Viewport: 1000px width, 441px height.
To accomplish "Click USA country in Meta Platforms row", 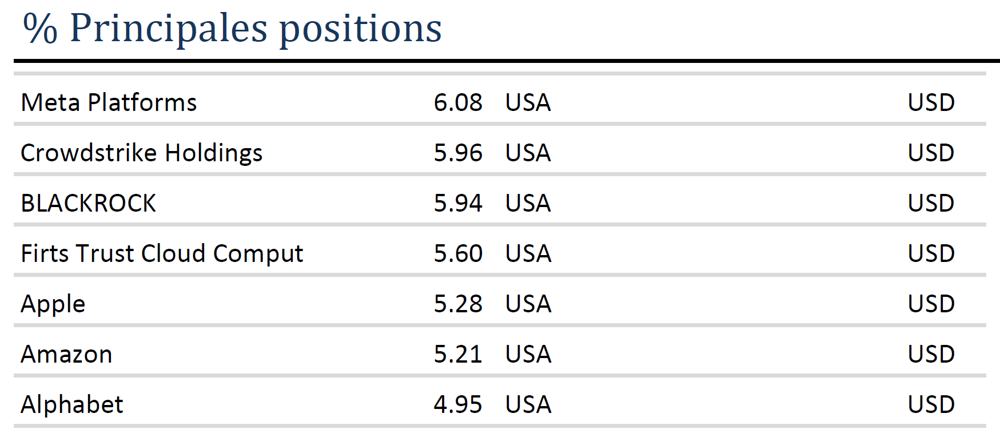I will 528,103.
